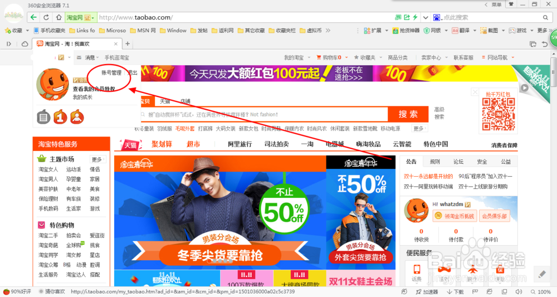Open the 网站导航 site navigation menu
Screen dimensions: 557x297
click(498, 57)
